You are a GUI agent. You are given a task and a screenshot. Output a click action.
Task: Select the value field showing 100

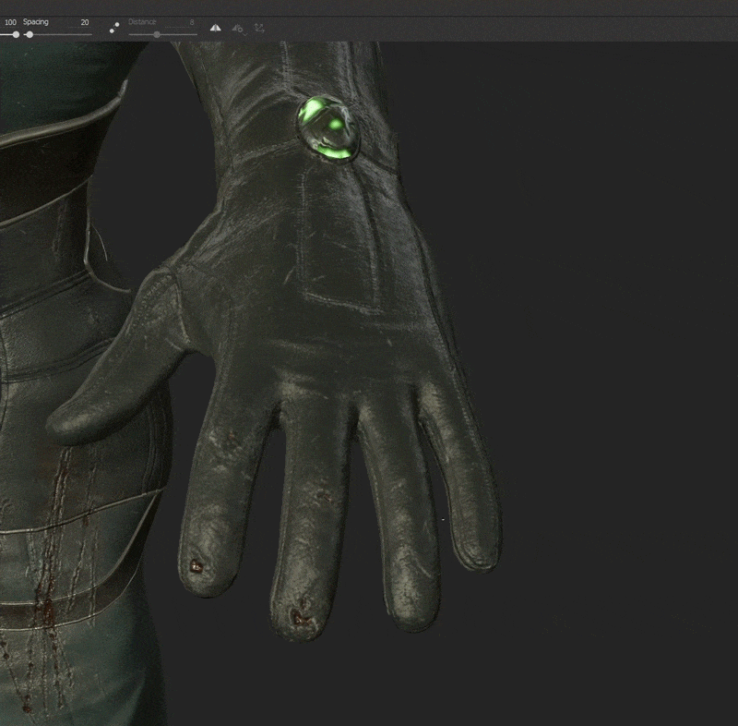click(10, 21)
